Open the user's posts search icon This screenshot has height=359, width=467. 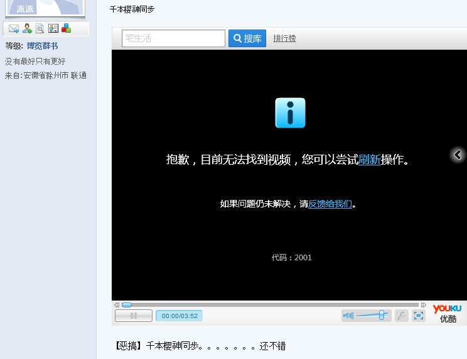click(40, 28)
